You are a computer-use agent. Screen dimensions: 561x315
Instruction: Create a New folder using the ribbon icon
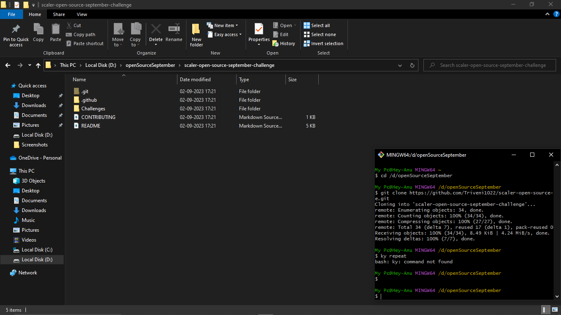point(196,34)
